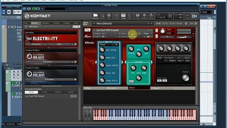Viewport: 227px width, 128px height.
Task: Select previous multi with left arrow
Action: pos(148,23)
